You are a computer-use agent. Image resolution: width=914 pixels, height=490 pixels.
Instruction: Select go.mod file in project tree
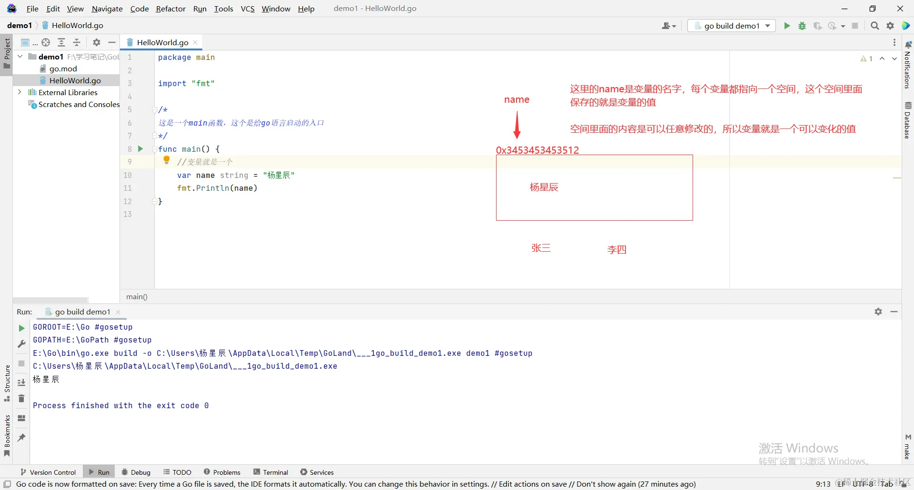(63, 69)
